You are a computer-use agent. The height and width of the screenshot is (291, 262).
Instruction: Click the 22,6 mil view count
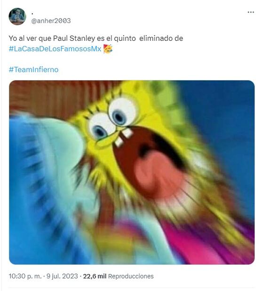(x=95, y=276)
